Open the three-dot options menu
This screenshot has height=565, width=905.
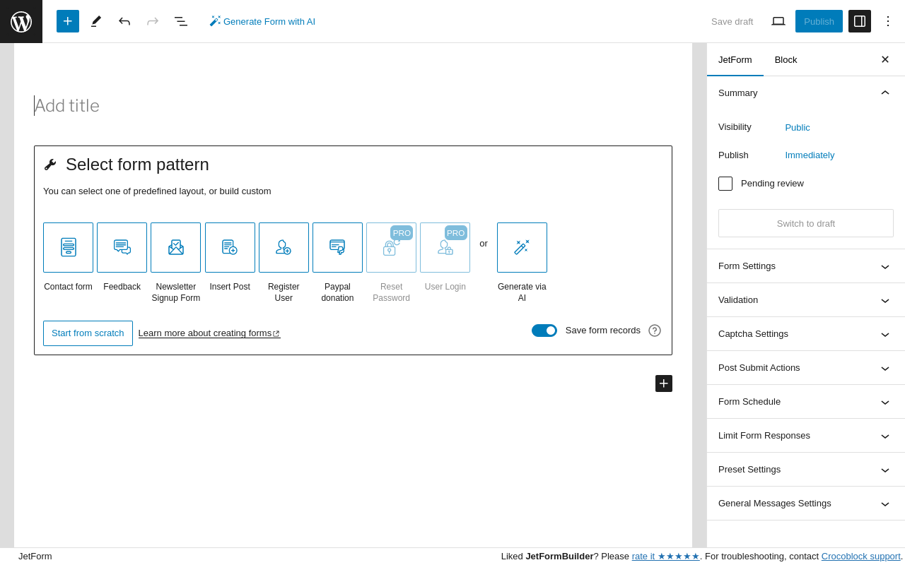click(x=888, y=21)
